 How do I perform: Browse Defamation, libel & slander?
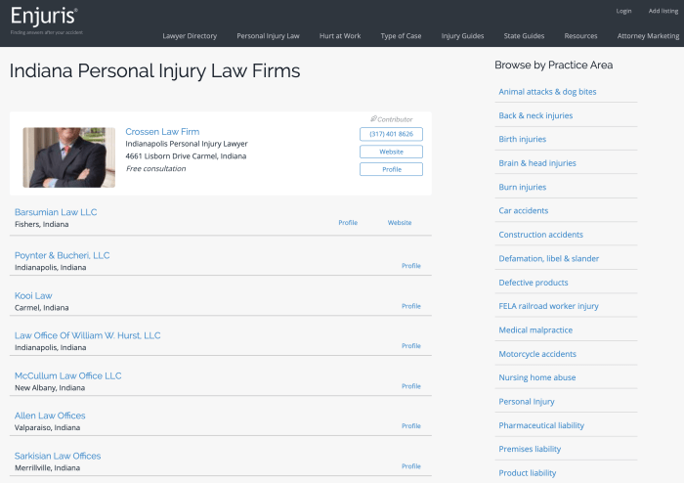549,259
